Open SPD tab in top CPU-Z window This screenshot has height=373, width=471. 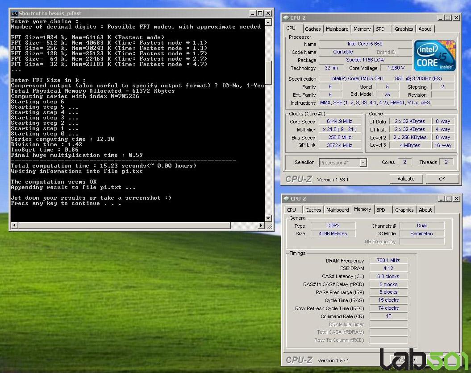tap(380, 29)
